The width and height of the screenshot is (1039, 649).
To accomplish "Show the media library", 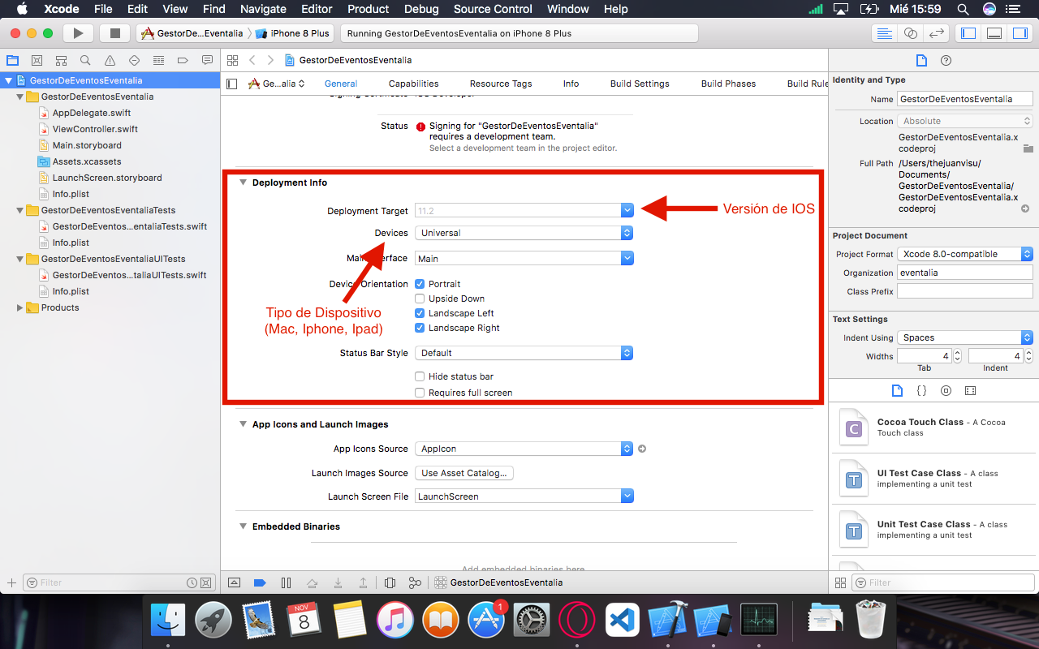I will coord(970,390).
